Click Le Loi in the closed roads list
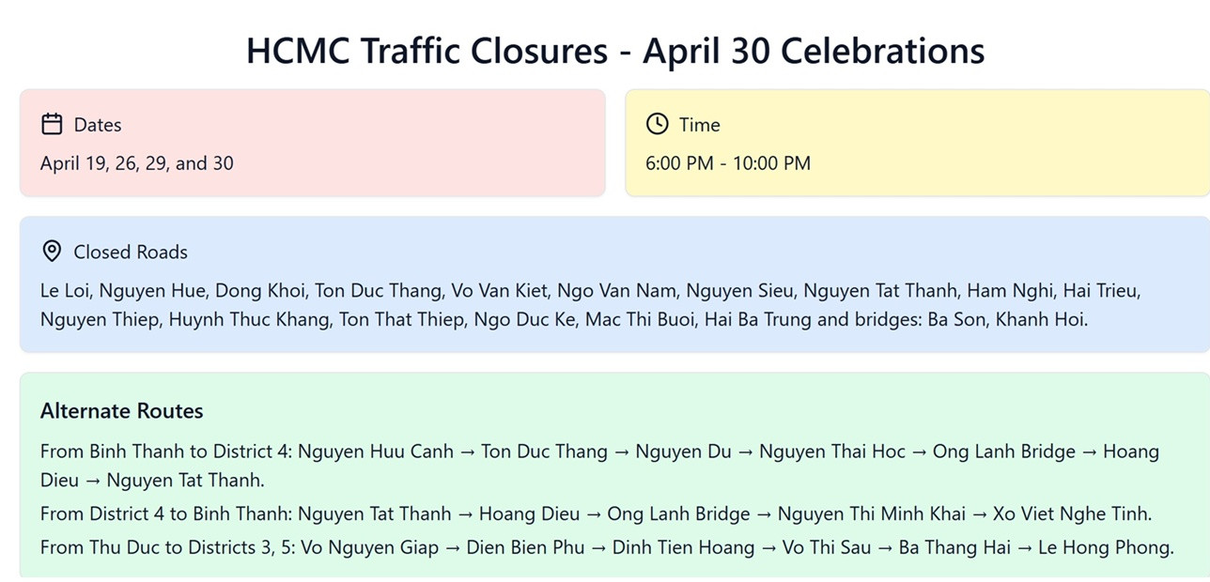 point(64,291)
